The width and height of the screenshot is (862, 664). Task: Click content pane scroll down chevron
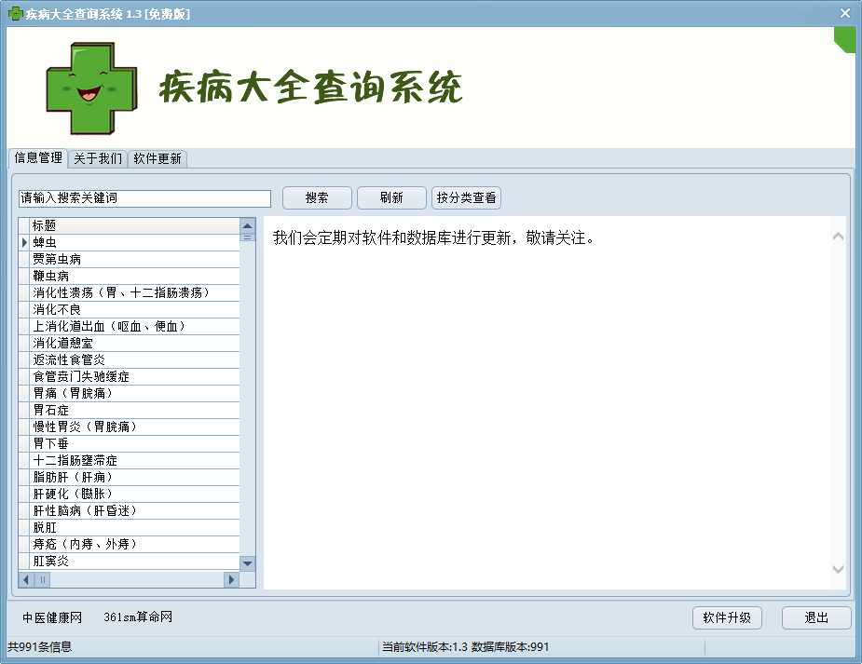tap(838, 569)
